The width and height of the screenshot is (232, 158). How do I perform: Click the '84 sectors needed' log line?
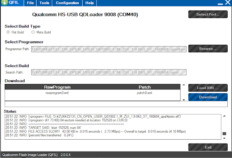click(x=66, y=120)
